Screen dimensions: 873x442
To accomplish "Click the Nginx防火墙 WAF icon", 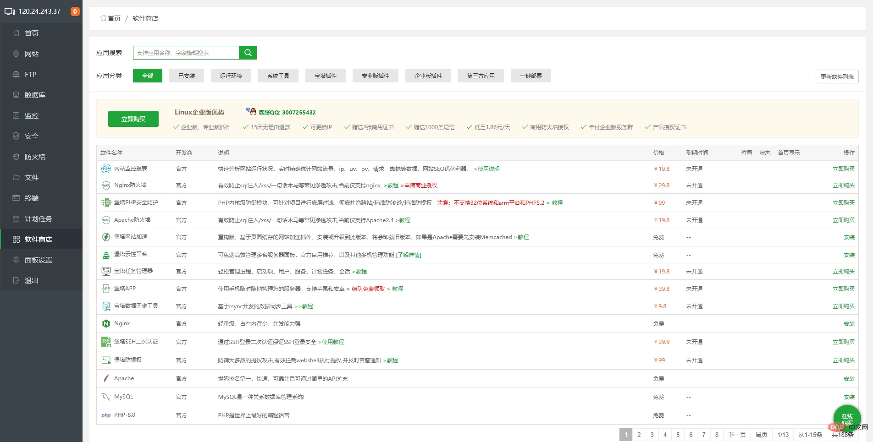I will click(106, 185).
